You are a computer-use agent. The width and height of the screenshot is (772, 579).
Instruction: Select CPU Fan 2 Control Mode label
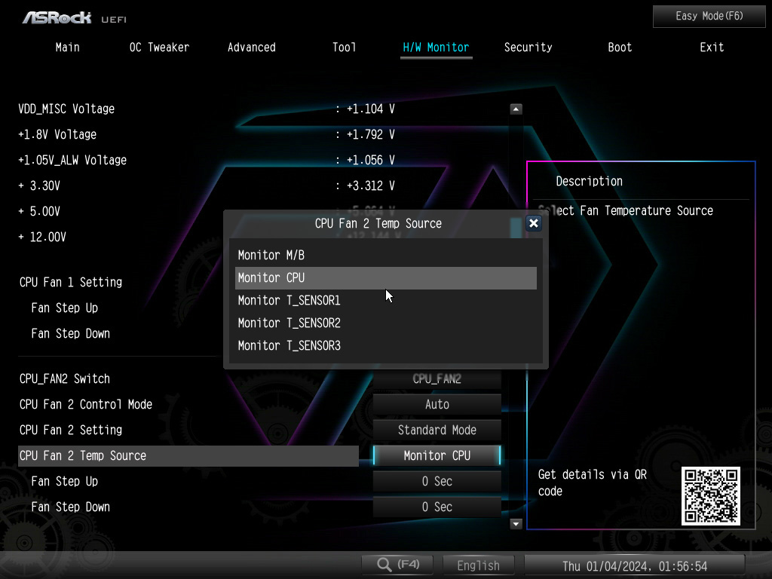pos(86,404)
